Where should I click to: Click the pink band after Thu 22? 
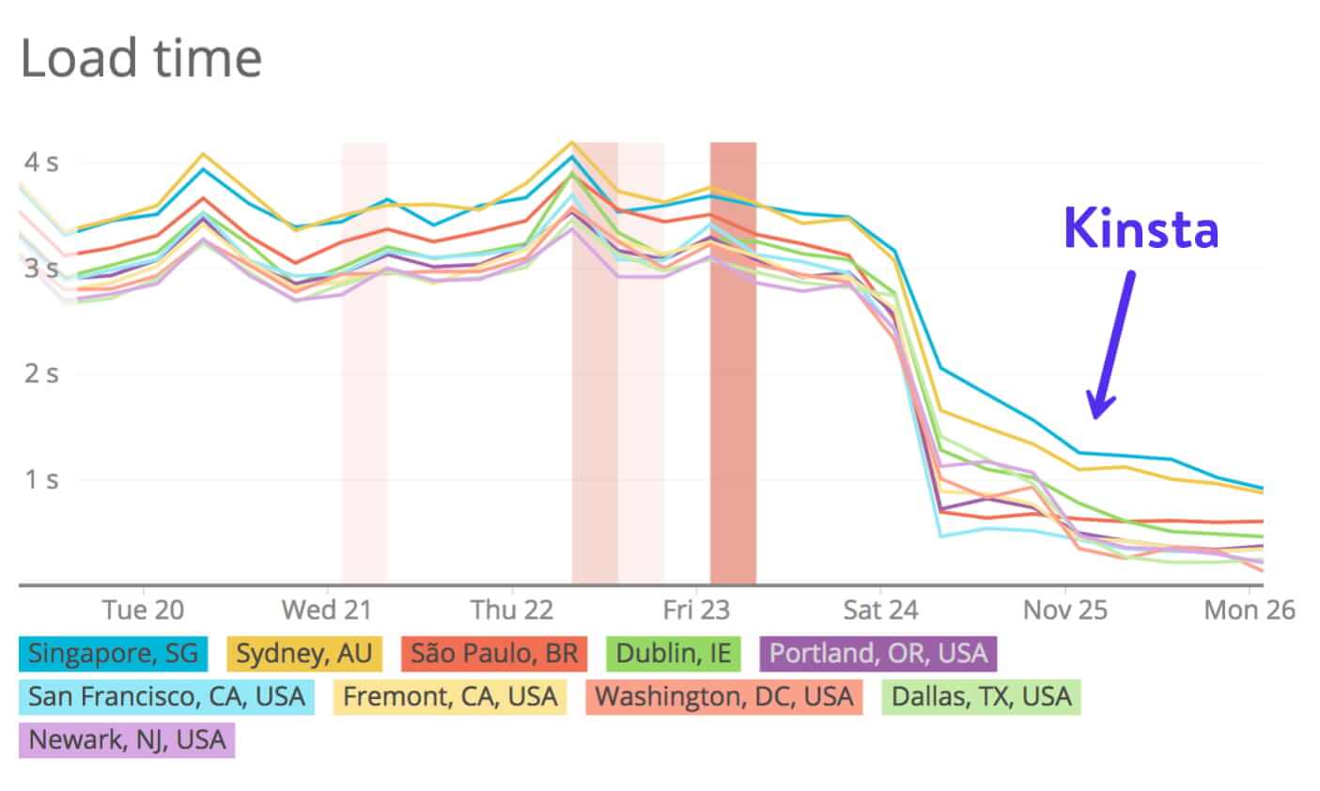595,362
